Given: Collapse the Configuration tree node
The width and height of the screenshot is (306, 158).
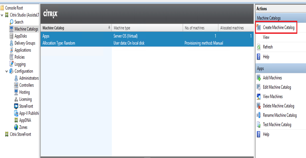Looking at the screenshot, I should point(7,71).
